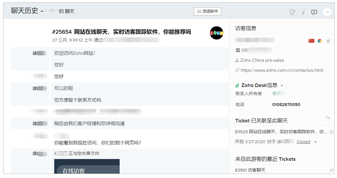Click the phone number 01082670050

286,104
